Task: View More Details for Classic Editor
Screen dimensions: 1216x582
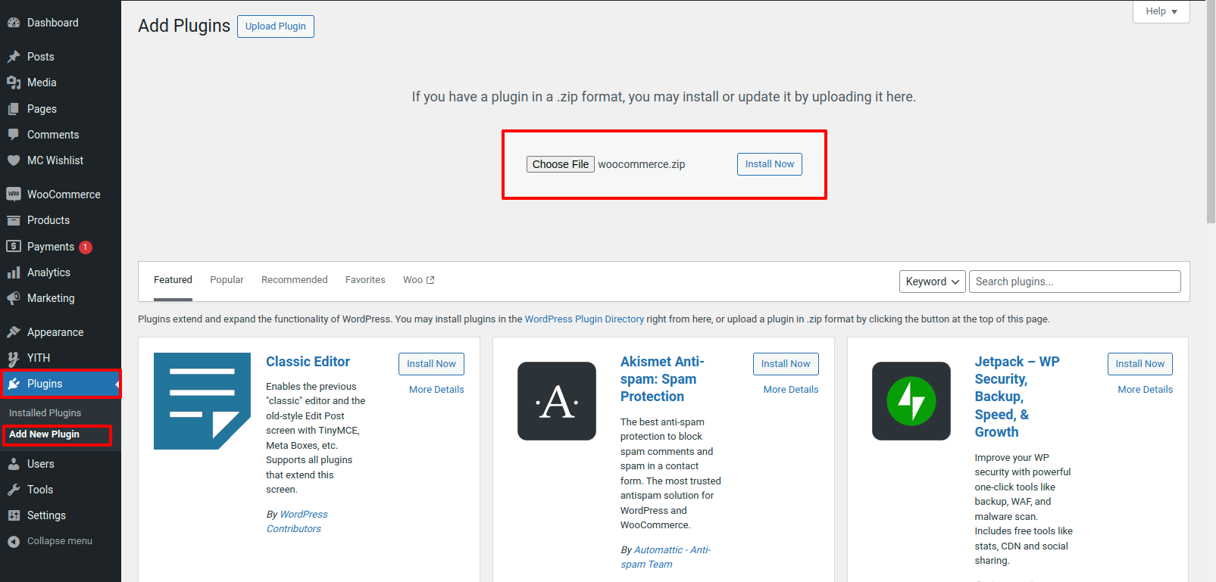Action: (436, 390)
